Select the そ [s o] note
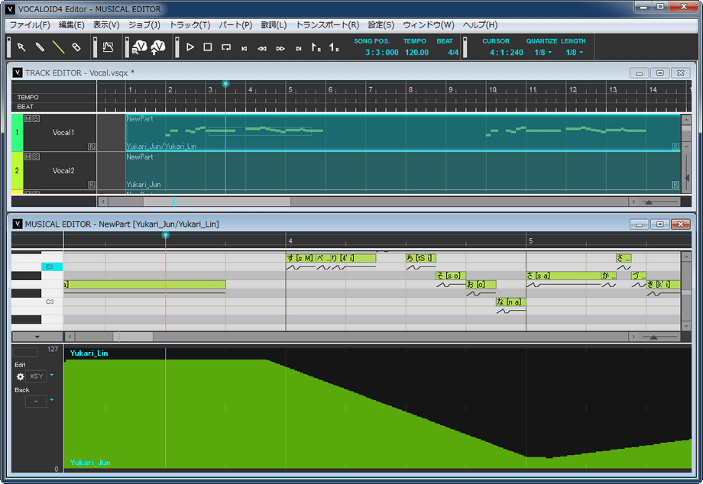The height and width of the screenshot is (484, 703). click(451, 276)
